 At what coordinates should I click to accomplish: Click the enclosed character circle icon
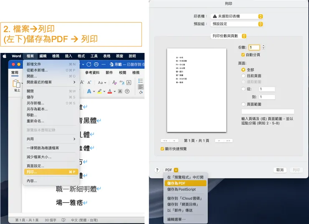tap(127, 91)
